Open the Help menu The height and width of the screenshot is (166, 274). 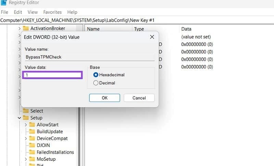[x=72, y=12]
